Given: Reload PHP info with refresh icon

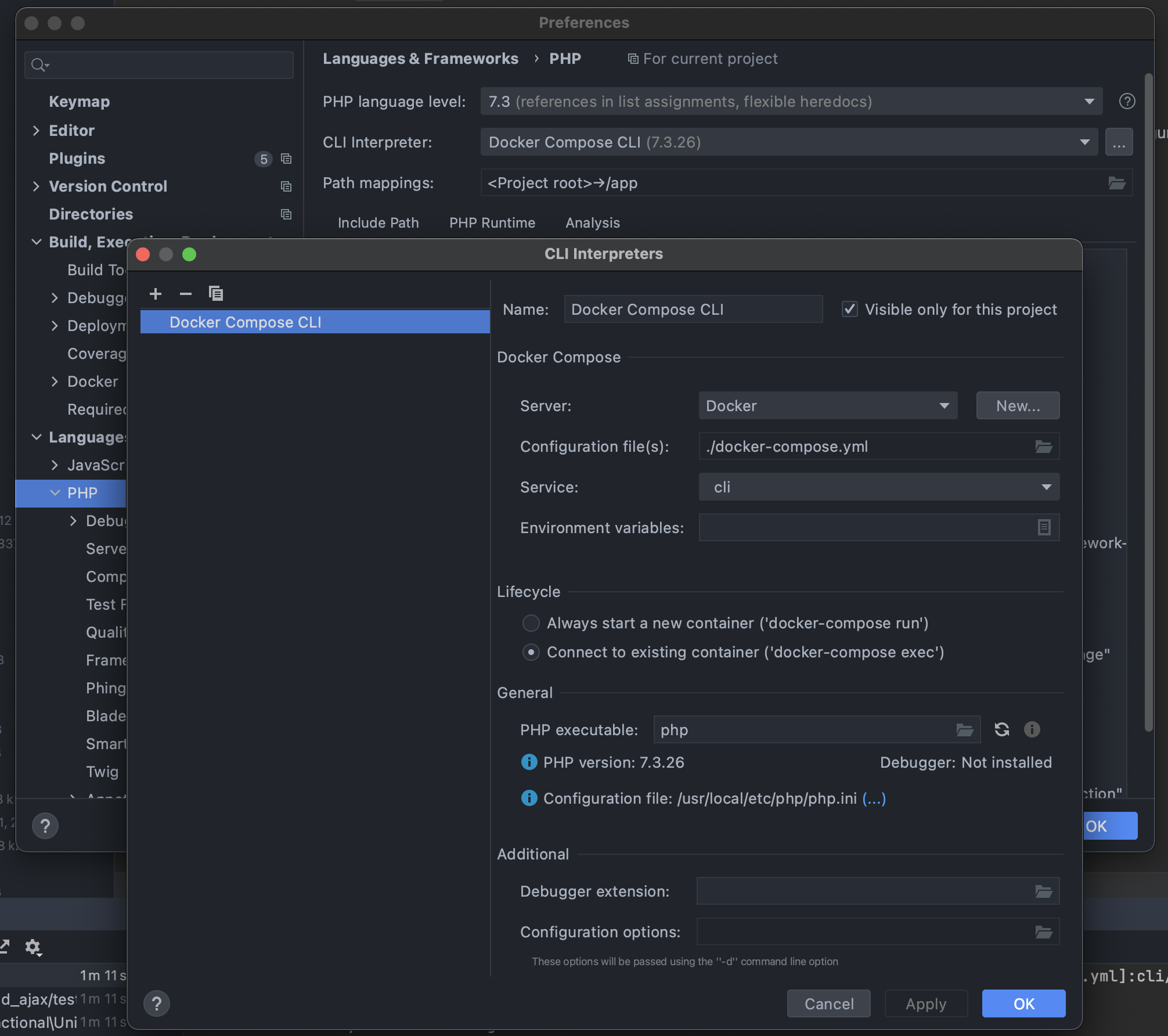Looking at the screenshot, I should click(1002, 729).
